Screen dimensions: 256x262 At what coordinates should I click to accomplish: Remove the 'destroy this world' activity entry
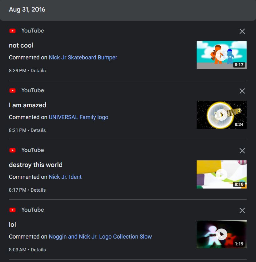point(242,151)
